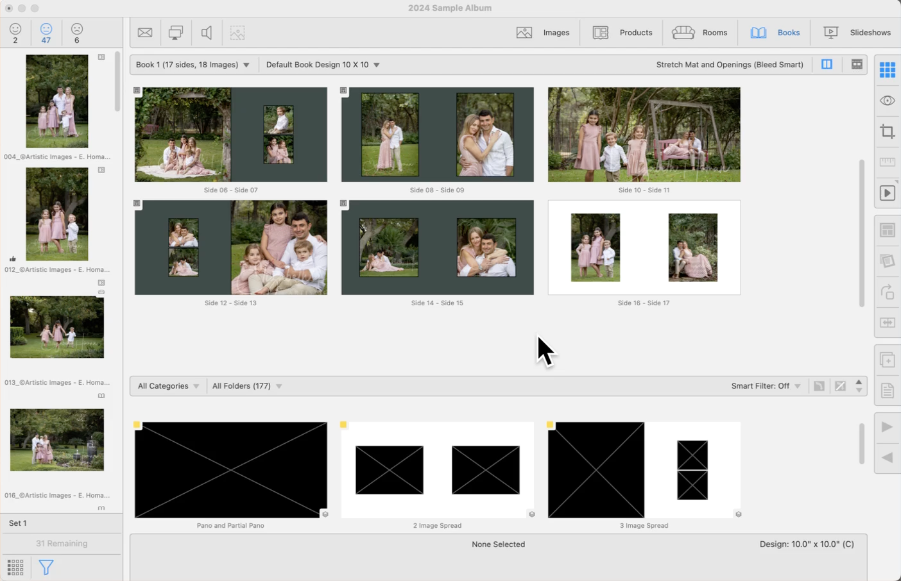Click the blue grid view icon

point(888,69)
